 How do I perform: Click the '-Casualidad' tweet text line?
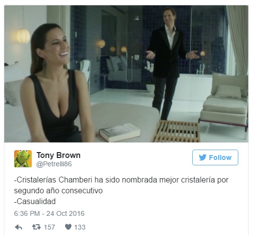click(x=35, y=201)
